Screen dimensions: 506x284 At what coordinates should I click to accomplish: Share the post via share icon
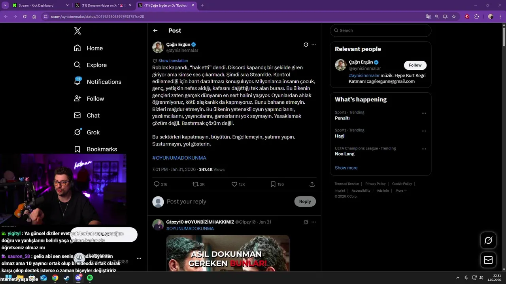pyautogui.click(x=312, y=184)
